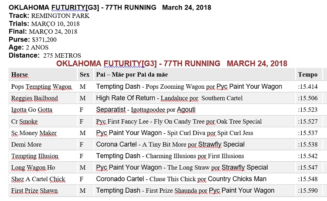Click the Distance 275 Metros line
The height and width of the screenshot is (201, 327).
(x=45, y=55)
